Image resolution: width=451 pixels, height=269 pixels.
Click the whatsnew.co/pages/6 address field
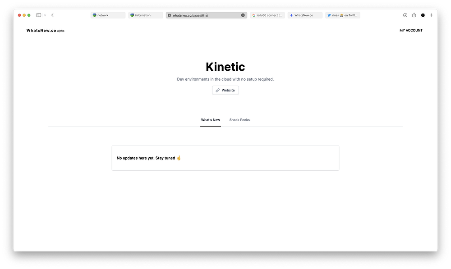coord(206,15)
